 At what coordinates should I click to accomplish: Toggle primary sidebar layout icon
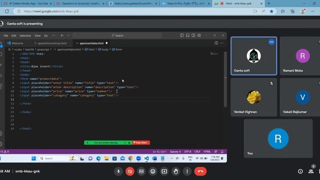(x=182, y=35)
